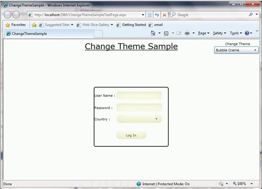
Task: Click Add to Favorites Bar star icon
Action: pyautogui.click(x=34, y=25)
